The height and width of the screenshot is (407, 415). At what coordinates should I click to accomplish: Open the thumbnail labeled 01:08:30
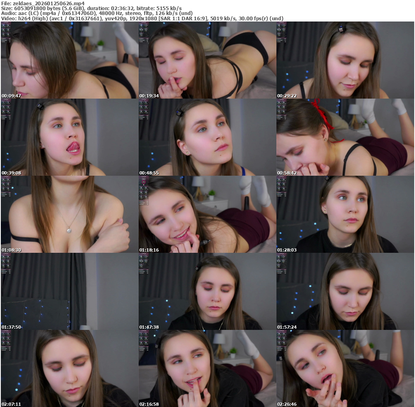(69, 214)
